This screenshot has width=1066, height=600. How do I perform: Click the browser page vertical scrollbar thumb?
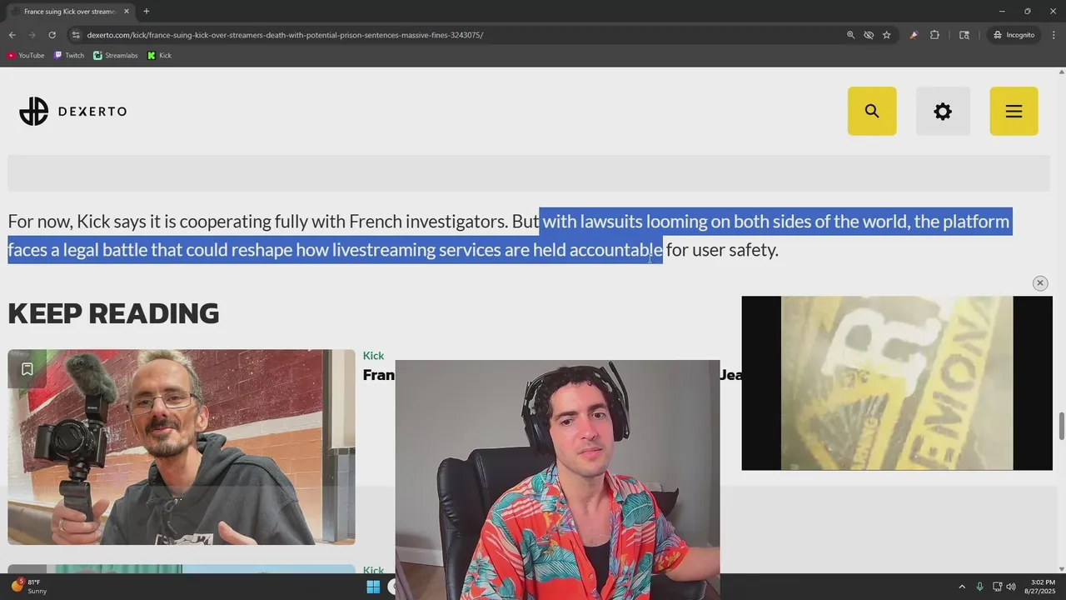click(1061, 426)
